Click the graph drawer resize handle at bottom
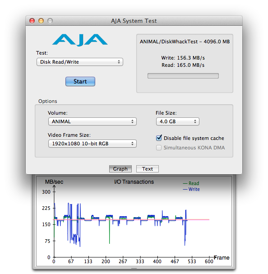Image resolution: width=268 pixels, height=274 pixels. (x=134, y=268)
